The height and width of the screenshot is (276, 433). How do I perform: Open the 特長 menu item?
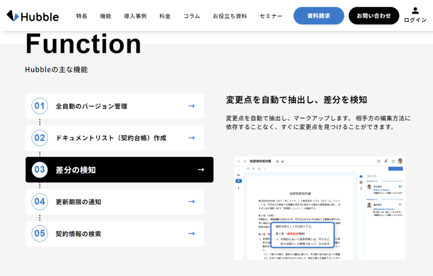coord(82,16)
